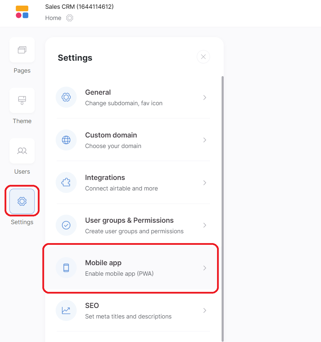Click the Integrations puzzle piece icon
The width and height of the screenshot is (321, 342).
point(66,183)
